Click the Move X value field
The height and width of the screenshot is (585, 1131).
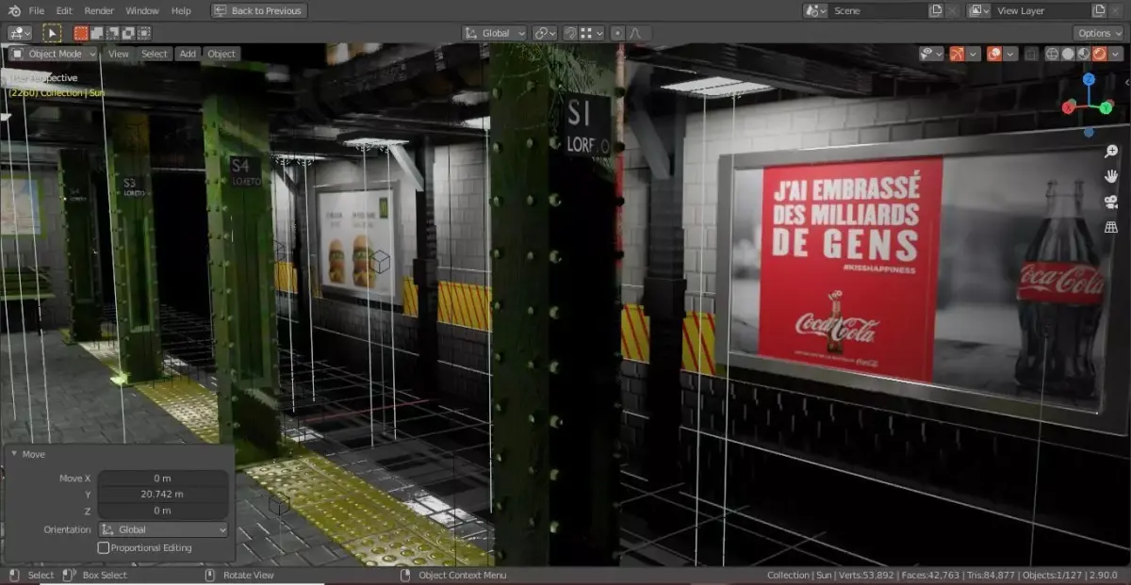click(x=163, y=478)
